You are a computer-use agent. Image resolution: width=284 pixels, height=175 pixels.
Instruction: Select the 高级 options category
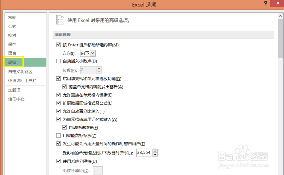26,62
